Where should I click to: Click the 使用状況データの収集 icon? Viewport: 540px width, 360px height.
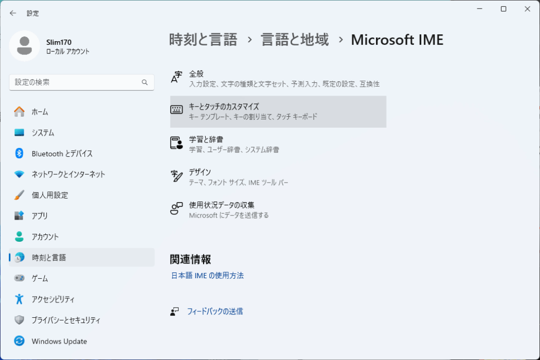click(177, 209)
